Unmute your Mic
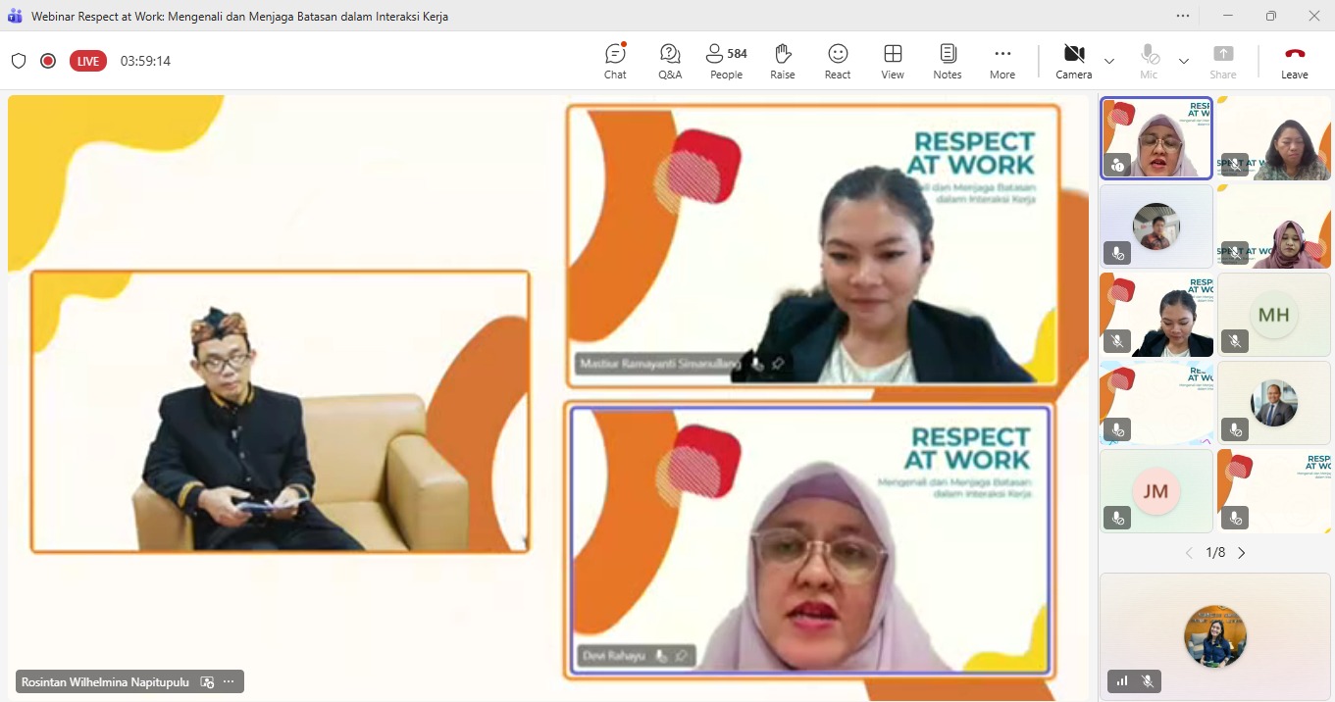 tap(1148, 60)
